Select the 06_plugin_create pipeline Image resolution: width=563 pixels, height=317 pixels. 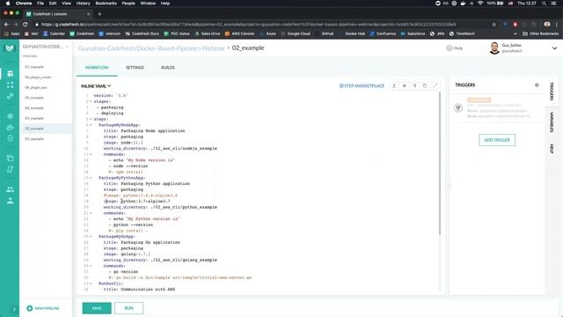click(39, 77)
